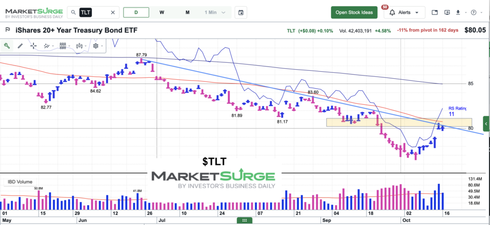This screenshot has width=490, height=225.
Task: Expand the green side panel tab
Action: pos(486,124)
